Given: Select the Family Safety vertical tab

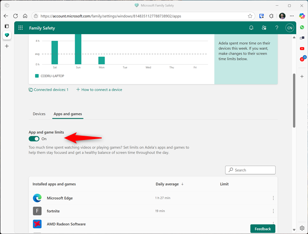Looking at the screenshot, I should tap(7, 35).
